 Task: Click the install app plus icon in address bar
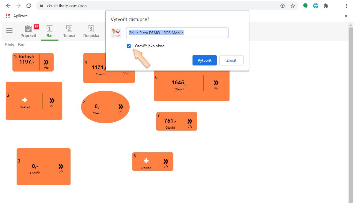pyautogui.click(x=282, y=6)
